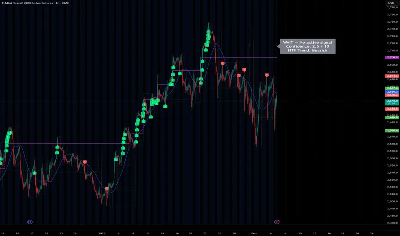Select the red sell marker left of the 2026 date
The width and height of the screenshot is (400, 236).
point(85,162)
